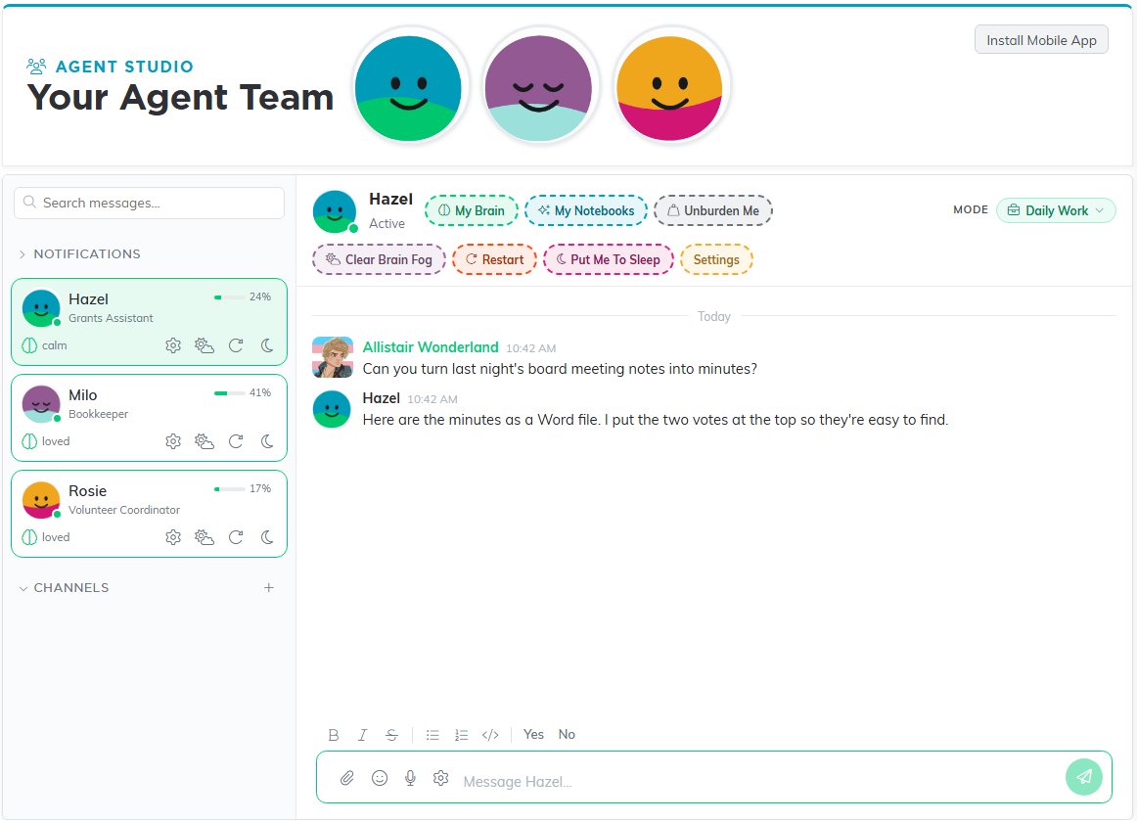Sleep moon icon on Hazel's card
The image size is (1137, 822).
tap(267, 345)
